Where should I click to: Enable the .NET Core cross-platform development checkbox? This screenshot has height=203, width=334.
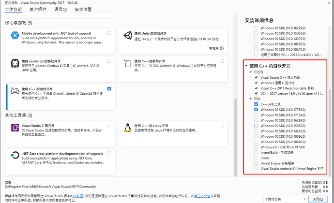[109, 153]
